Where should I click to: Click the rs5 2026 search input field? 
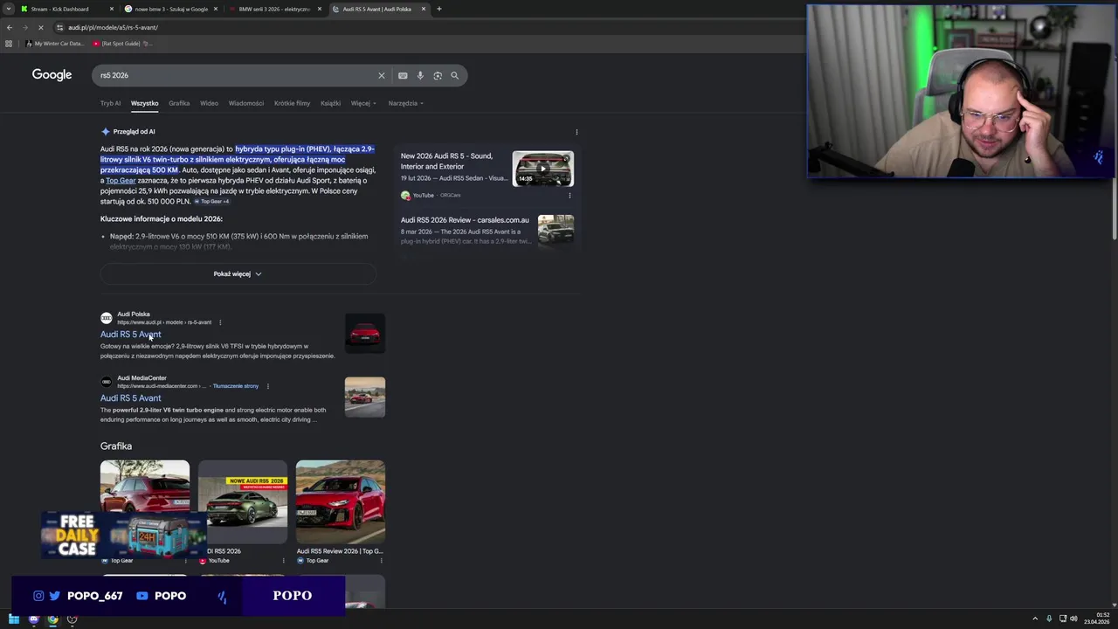(x=236, y=76)
